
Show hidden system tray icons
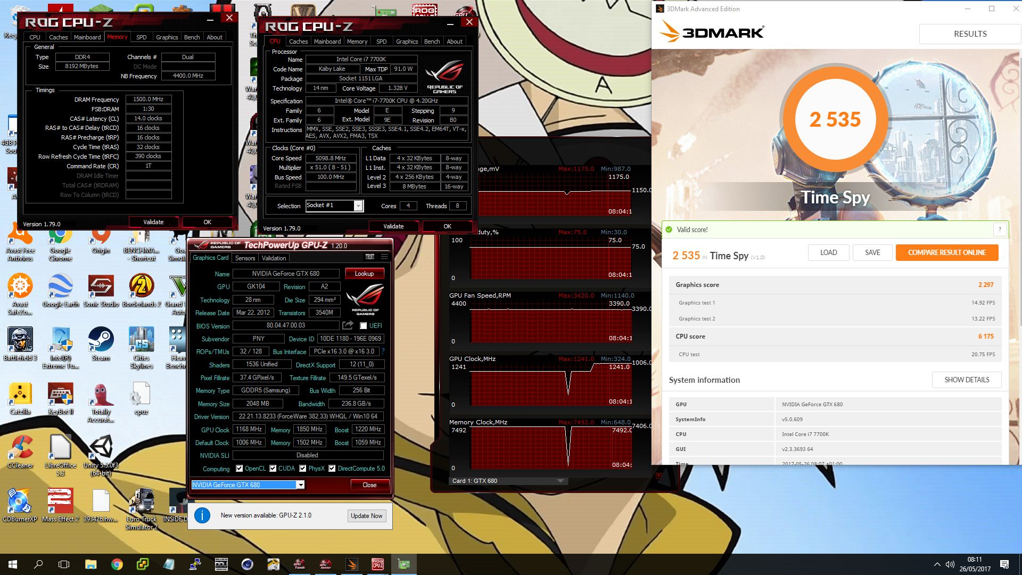pyautogui.click(x=937, y=564)
